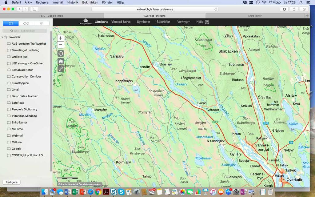This screenshot has height=197, width=315.
Task: Open Spotlight search in the menu bar
Action: (301, 2)
